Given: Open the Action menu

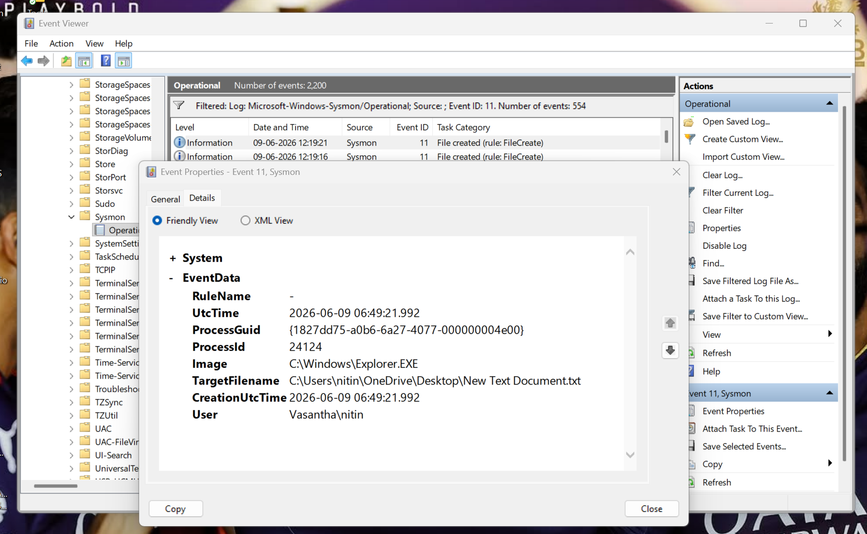Looking at the screenshot, I should tap(61, 44).
